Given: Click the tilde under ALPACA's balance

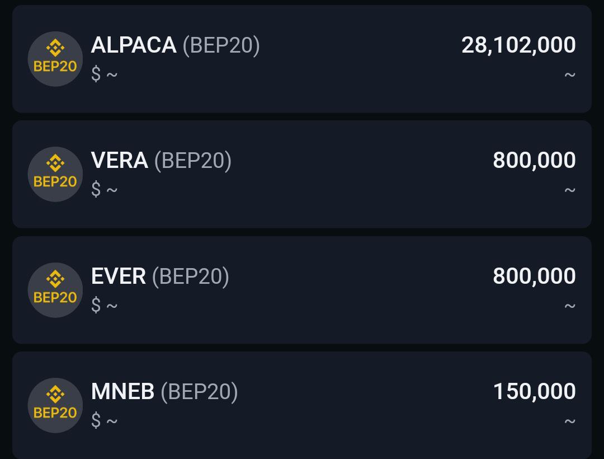Looking at the screenshot, I should click(570, 74).
